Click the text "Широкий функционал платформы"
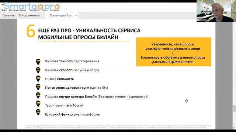The image size is (236, 132). pos(73,114)
